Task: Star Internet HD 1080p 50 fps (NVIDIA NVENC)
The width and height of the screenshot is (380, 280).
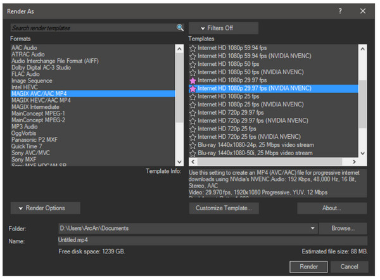Action: click(193, 72)
